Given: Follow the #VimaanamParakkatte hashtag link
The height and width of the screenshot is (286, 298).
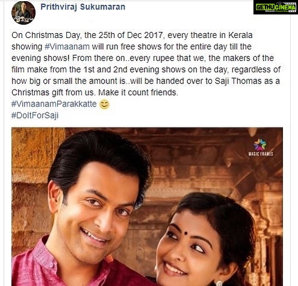Looking at the screenshot, I should coord(54,104).
